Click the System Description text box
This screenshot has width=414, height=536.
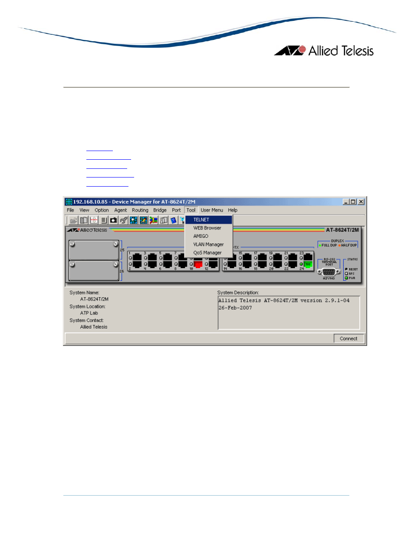pyautogui.click(x=289, y=313)
